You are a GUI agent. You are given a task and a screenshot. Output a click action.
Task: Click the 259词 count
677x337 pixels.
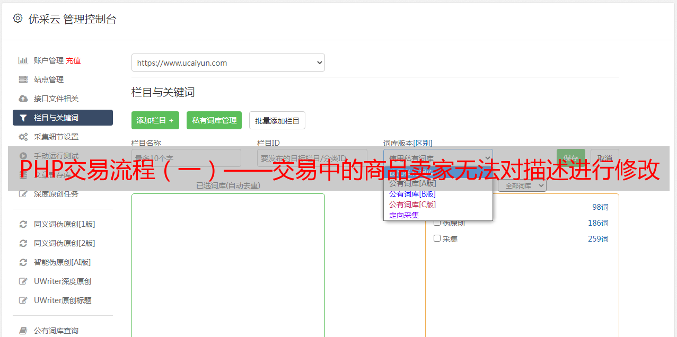tap(598, 239)
